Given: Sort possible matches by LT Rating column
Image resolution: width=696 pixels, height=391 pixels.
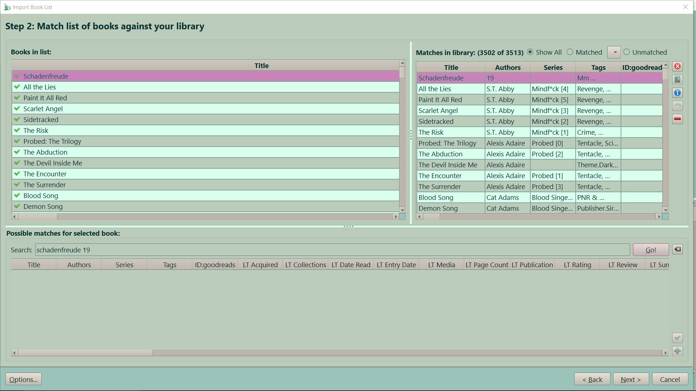Looking at the screenshot, I should [577, 265].
